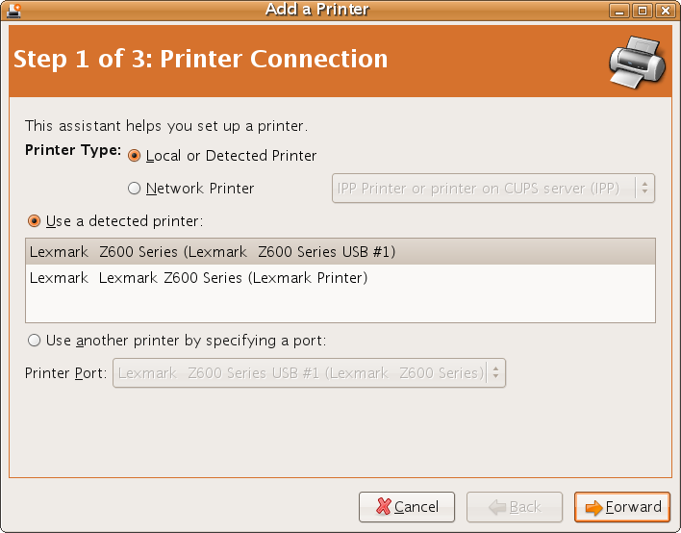
Task: Select Lexmark Z600 Series USB #1 row
Action: pos(340,252)
